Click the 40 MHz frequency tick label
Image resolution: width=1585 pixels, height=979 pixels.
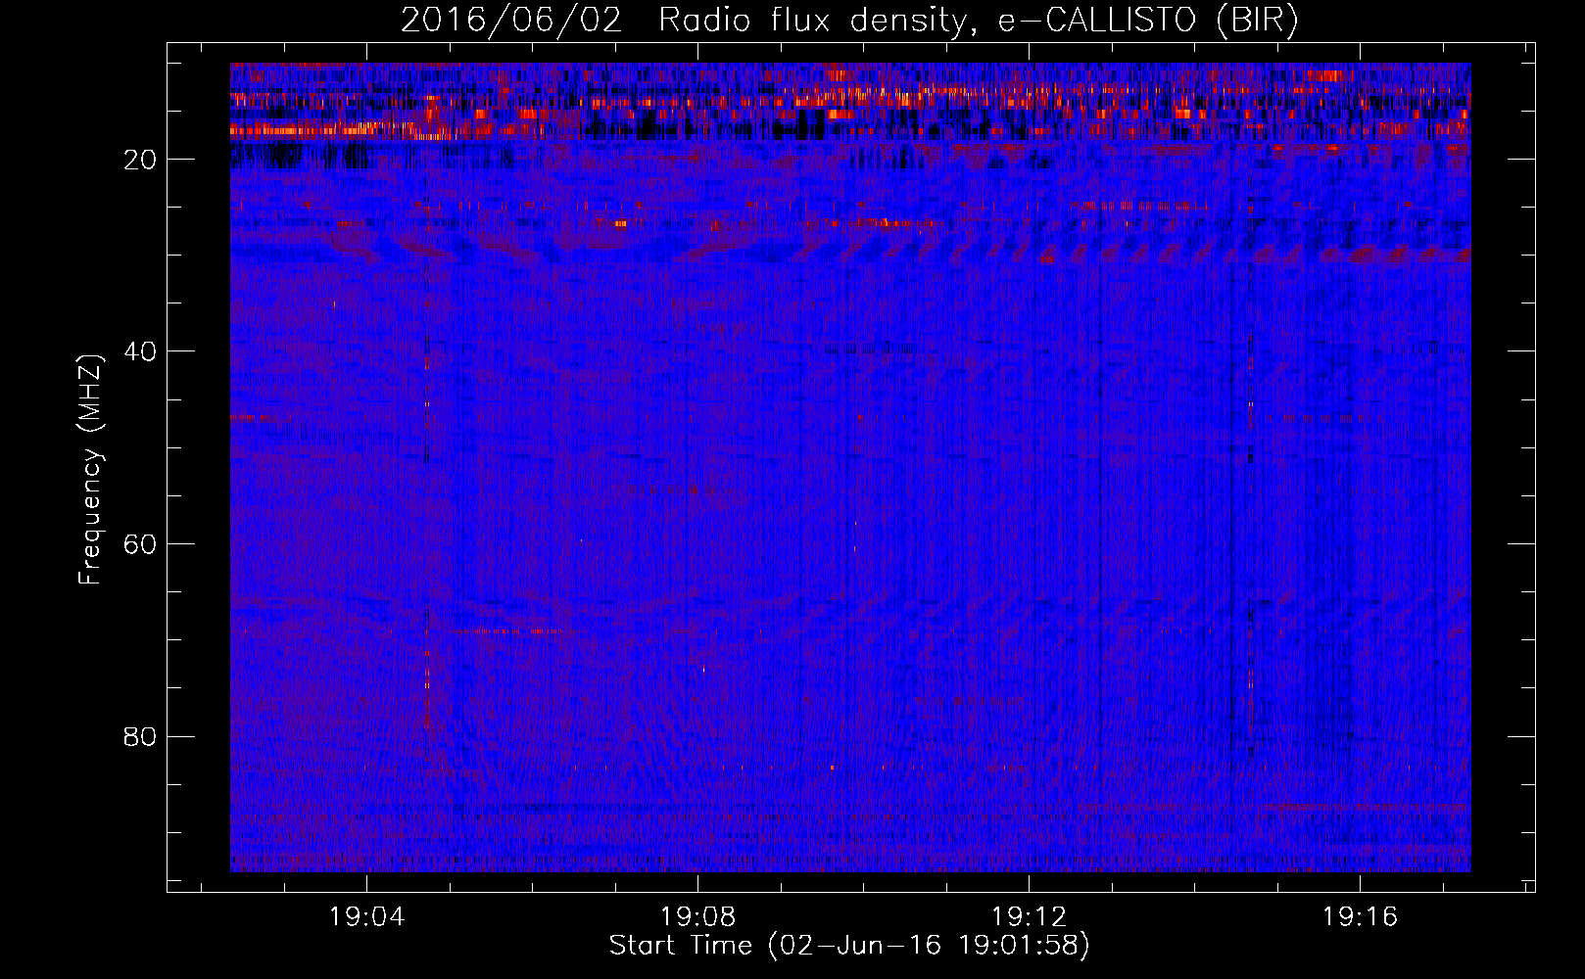tap(141, 351)
